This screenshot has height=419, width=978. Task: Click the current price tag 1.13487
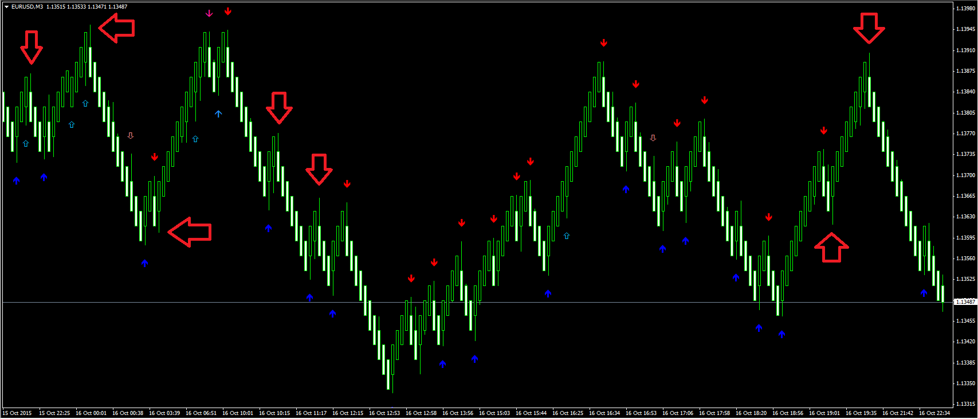coord(965,301)
